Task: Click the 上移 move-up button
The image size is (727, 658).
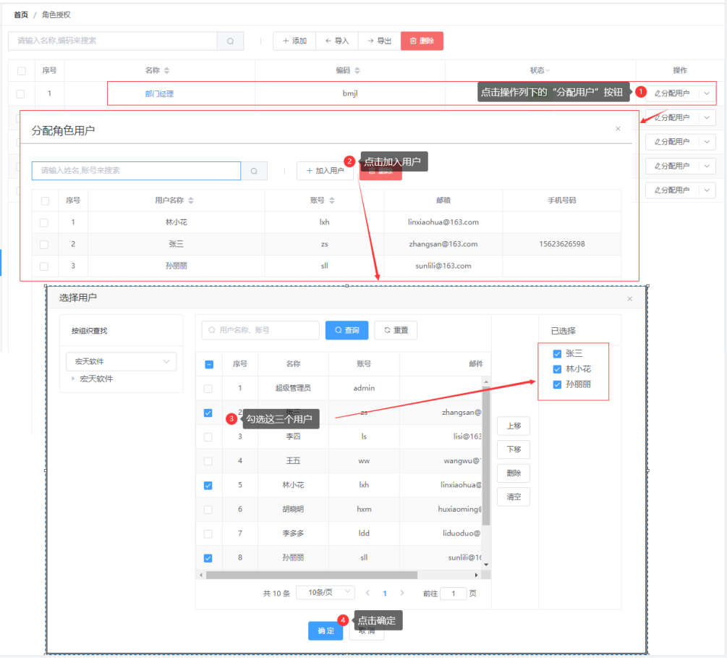Action: pos(514,426)
